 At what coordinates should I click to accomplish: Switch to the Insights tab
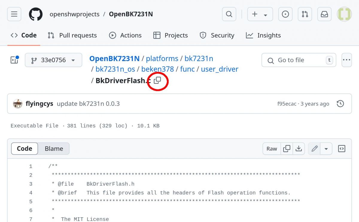(263, 35)
